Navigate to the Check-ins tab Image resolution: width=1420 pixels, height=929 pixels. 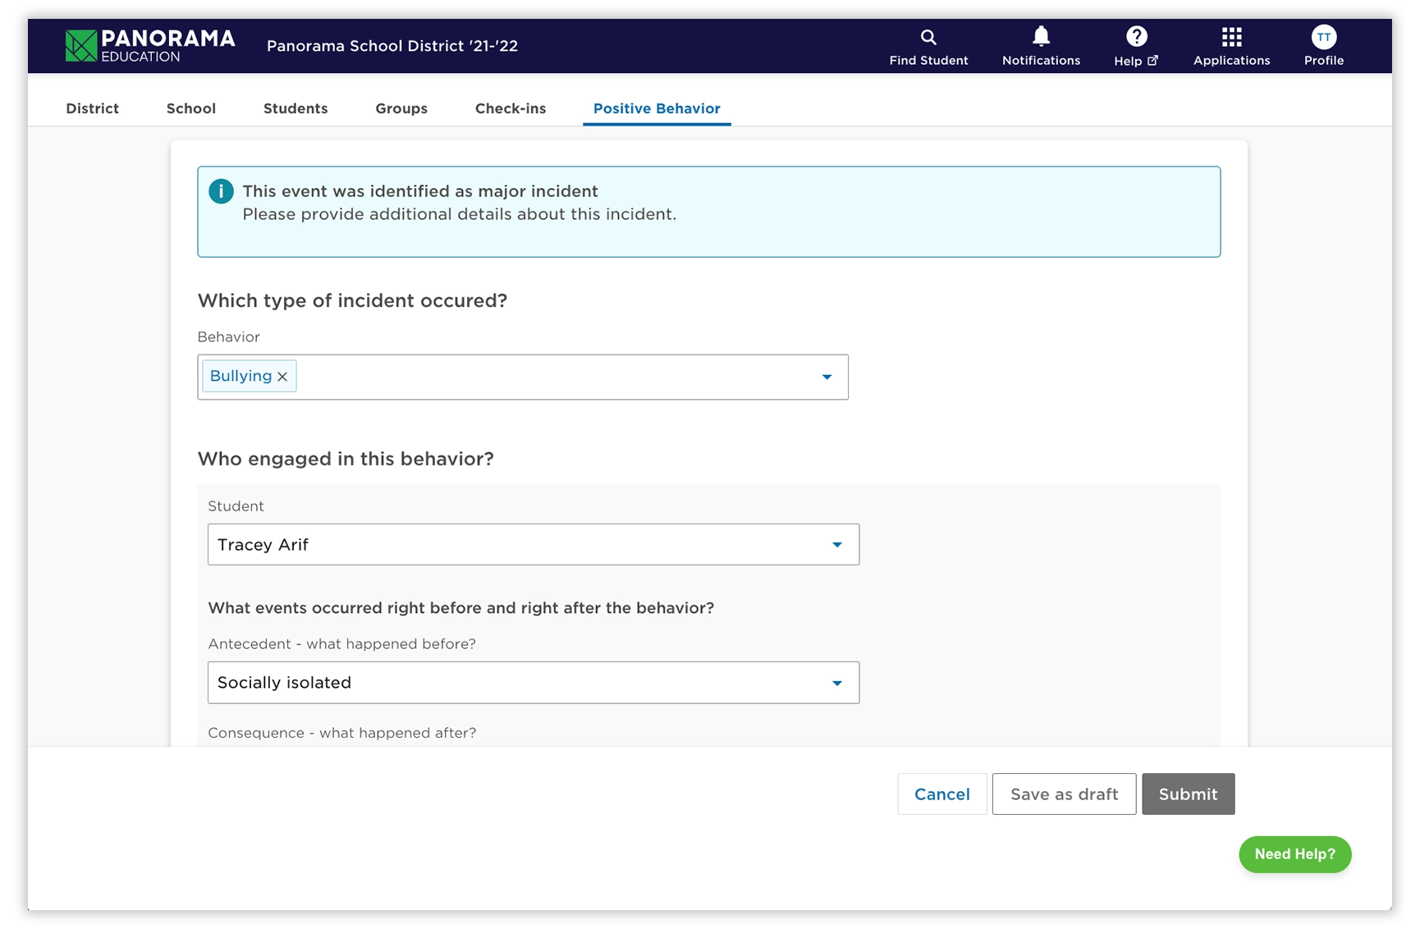[511, 108]
